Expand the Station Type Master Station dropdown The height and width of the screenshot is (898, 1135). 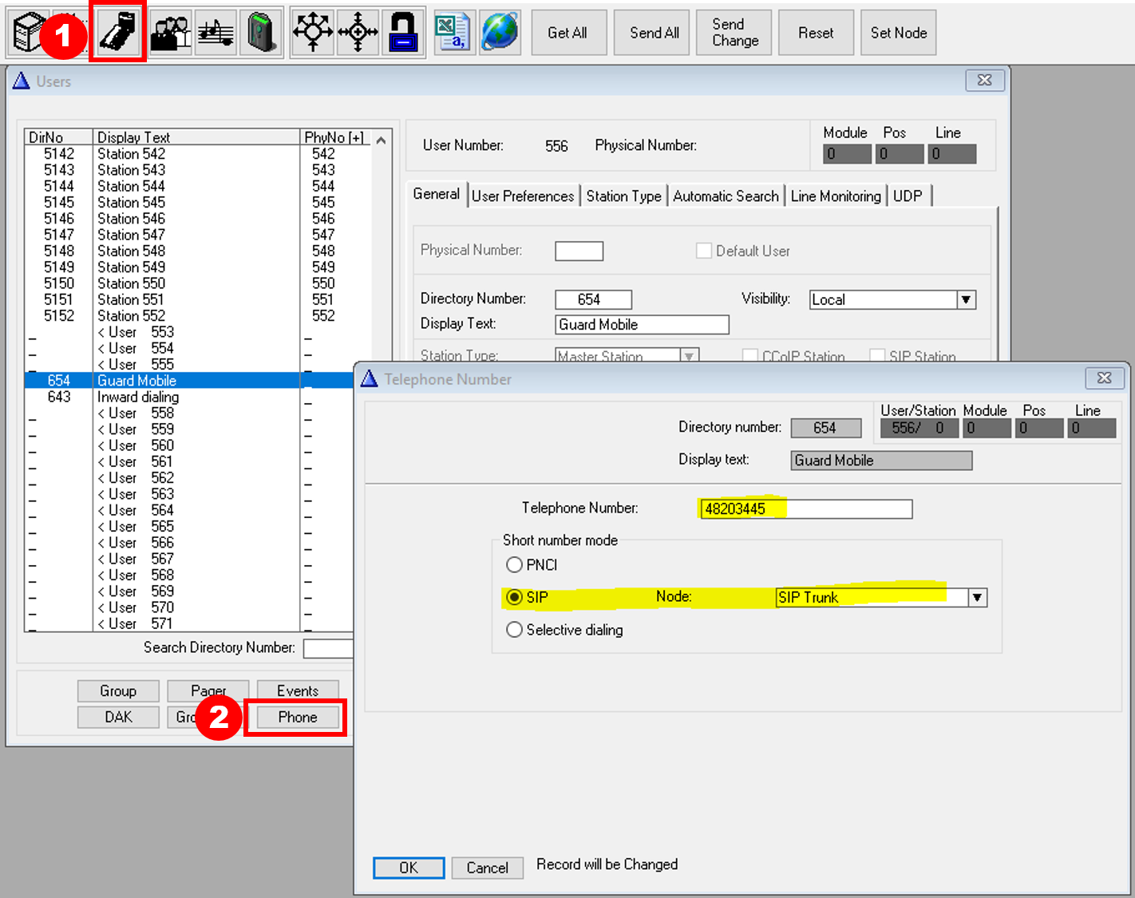click(689, 356)
